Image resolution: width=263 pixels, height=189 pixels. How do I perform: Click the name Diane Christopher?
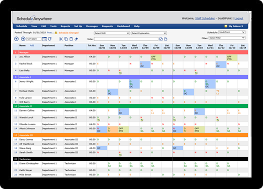[29, 163]
